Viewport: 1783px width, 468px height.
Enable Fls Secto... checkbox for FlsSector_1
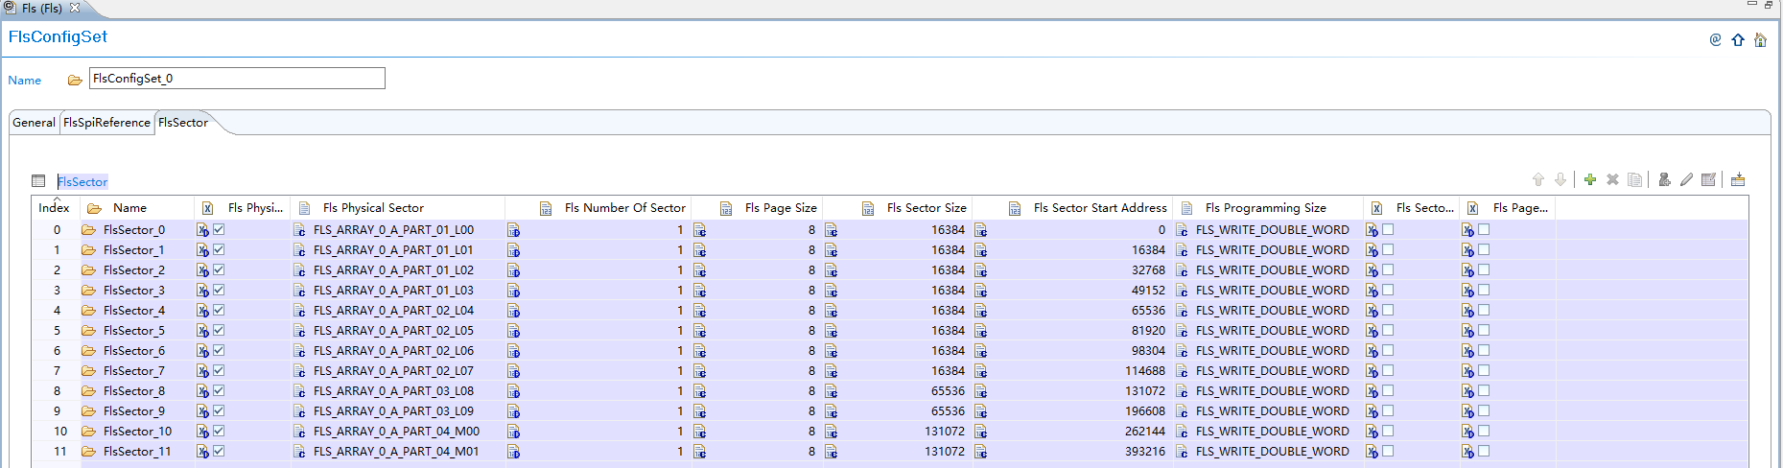[1388, 249]
